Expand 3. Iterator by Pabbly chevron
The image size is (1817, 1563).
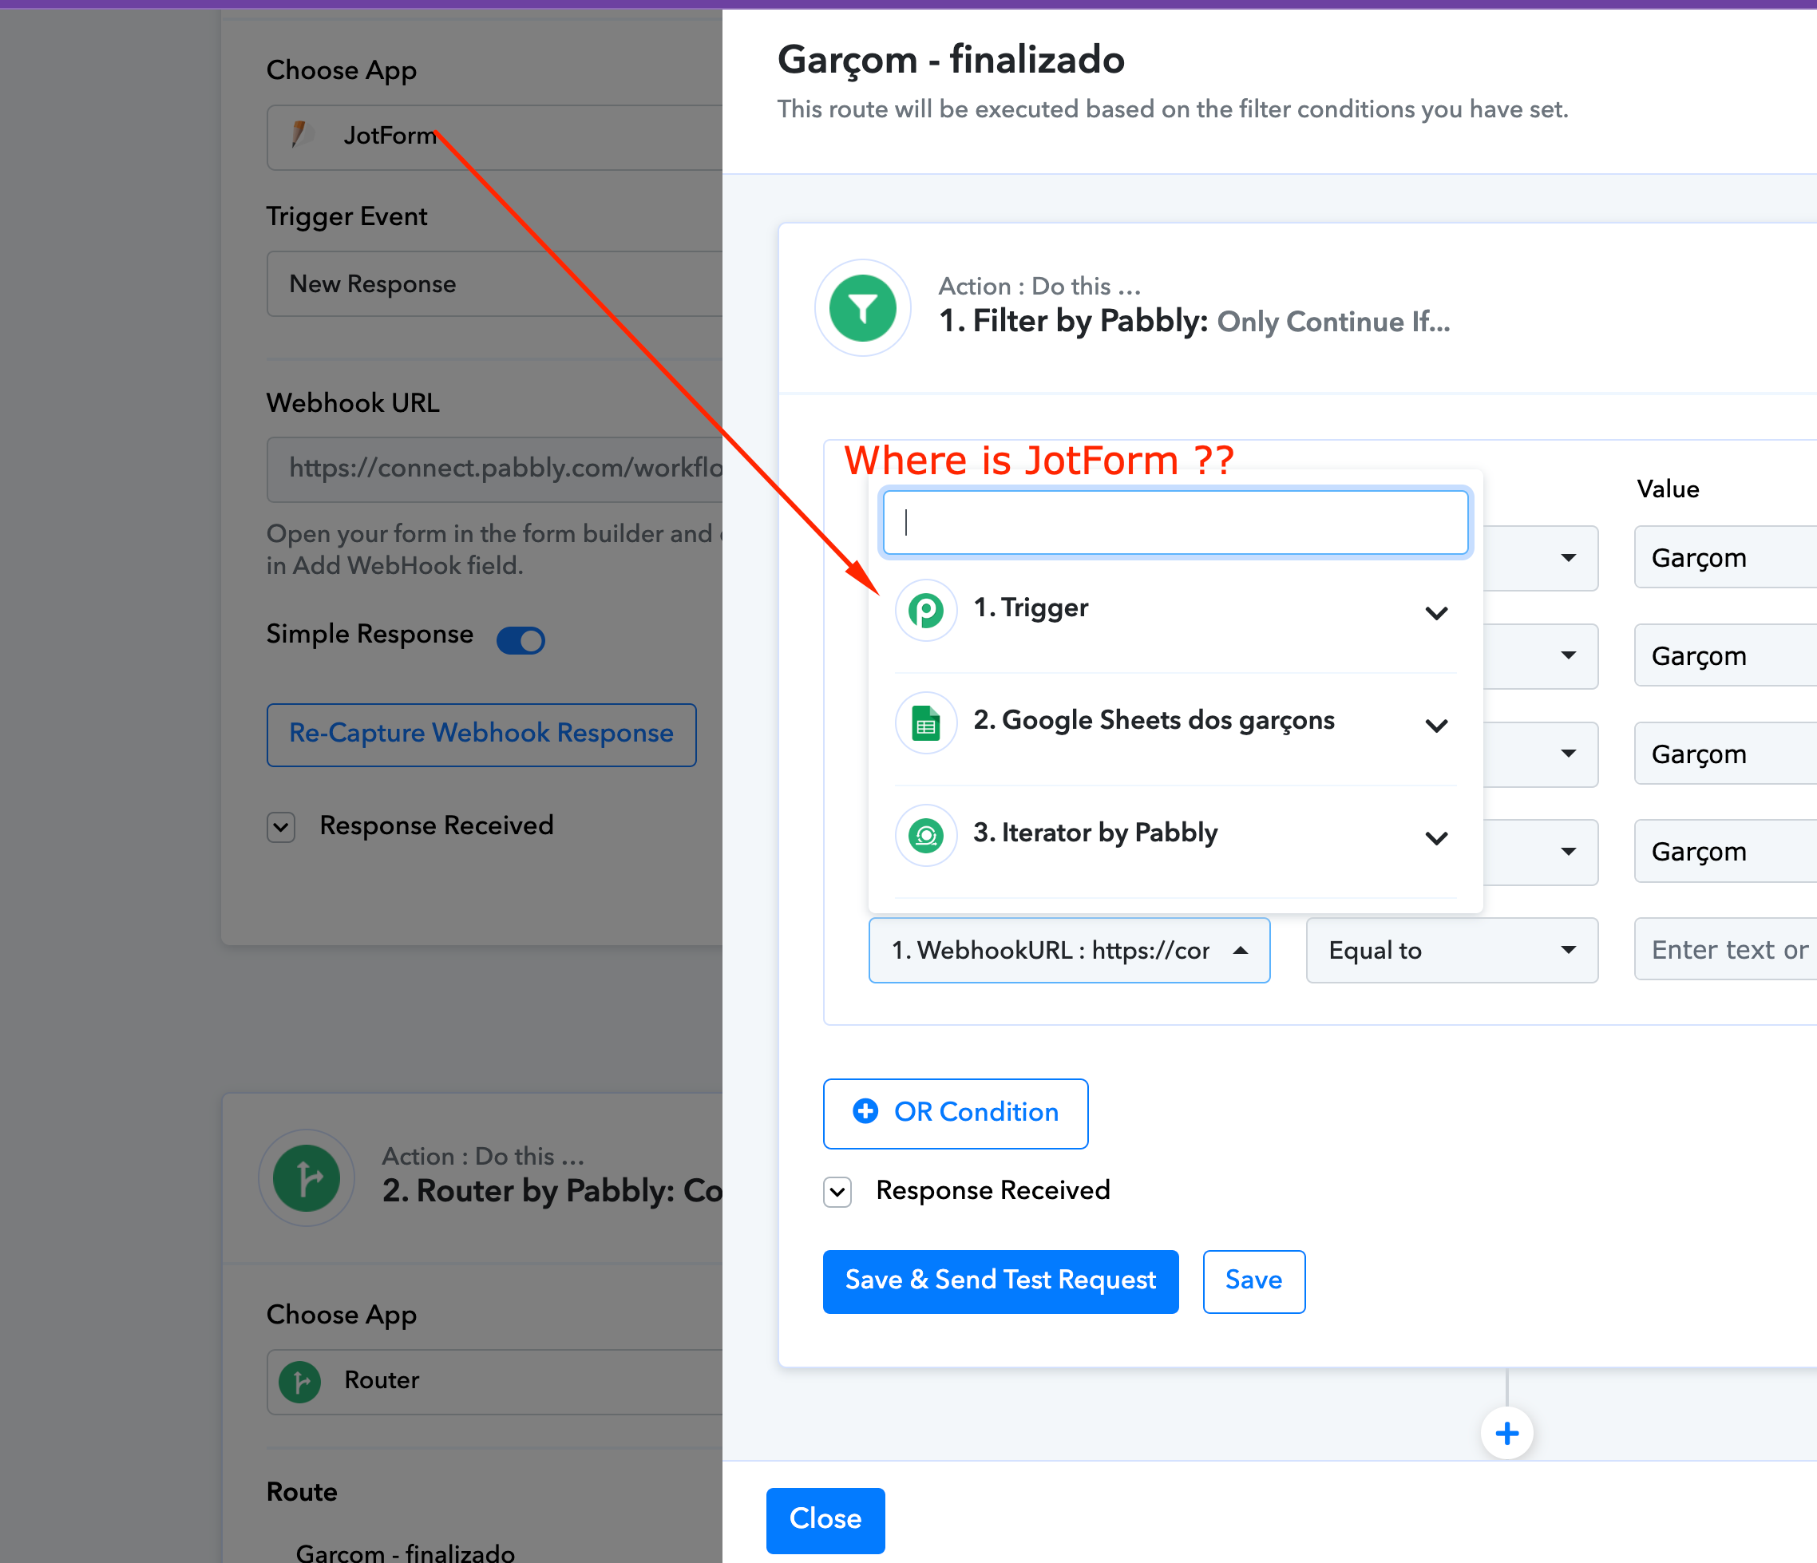(1436, 837)
